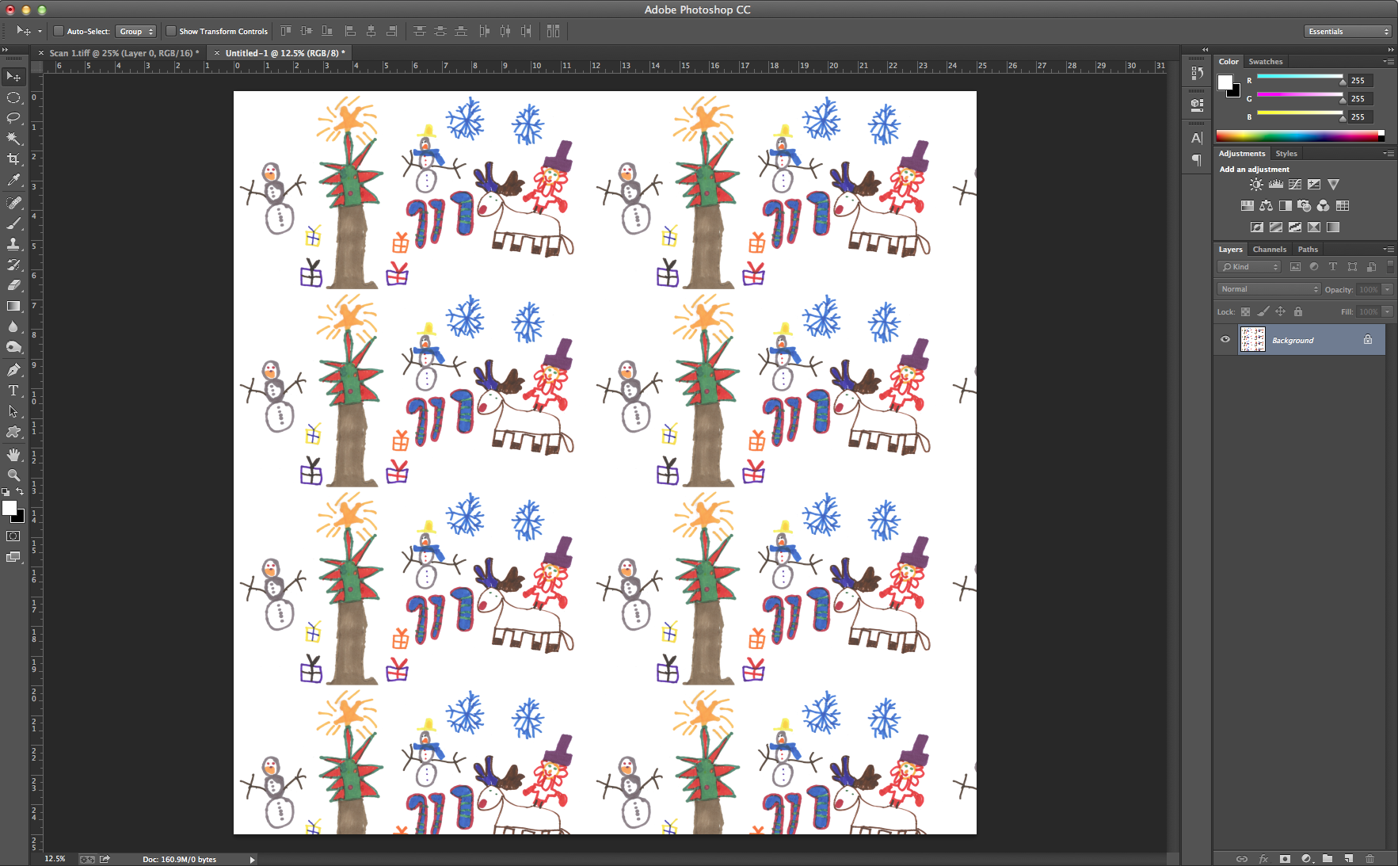
Task: Check Show Transform Controls
Action: click(172, 31)
